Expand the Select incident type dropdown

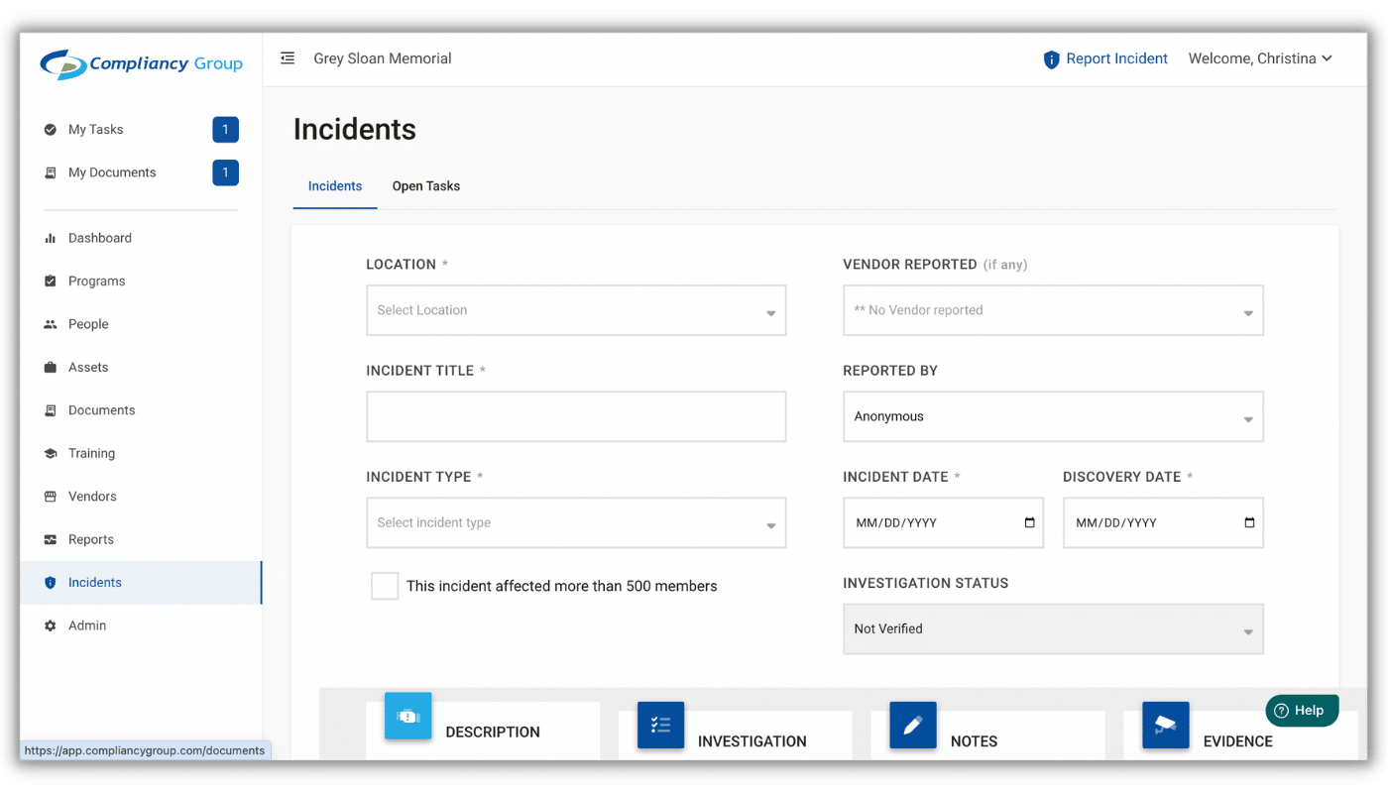tap(575, 522)
